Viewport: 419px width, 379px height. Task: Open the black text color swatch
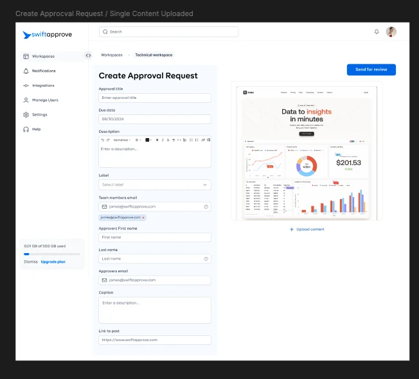(148, 140)
